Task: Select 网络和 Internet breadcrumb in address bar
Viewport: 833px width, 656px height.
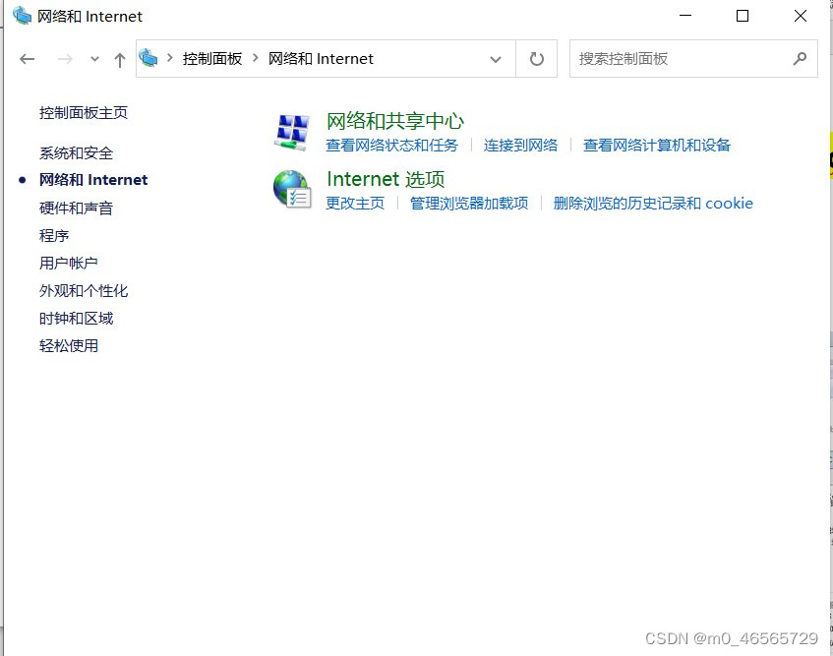Action: pos(321,58)
